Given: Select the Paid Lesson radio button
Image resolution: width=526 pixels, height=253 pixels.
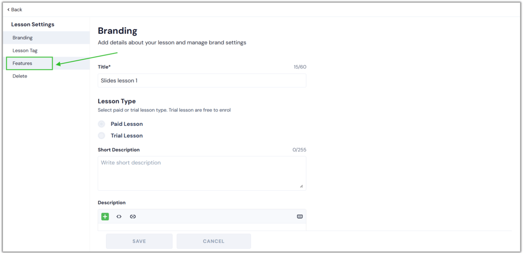Looking at the screenshot, I should pos(102,124).
